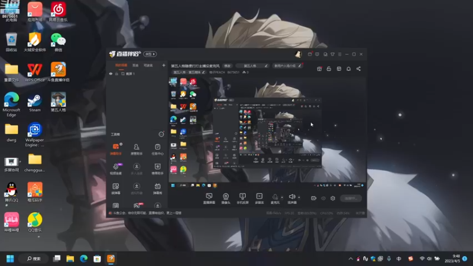Expand the mode switch pill next to the logo
The height and width of the screenshot is (266, 473).
[150, 54]
